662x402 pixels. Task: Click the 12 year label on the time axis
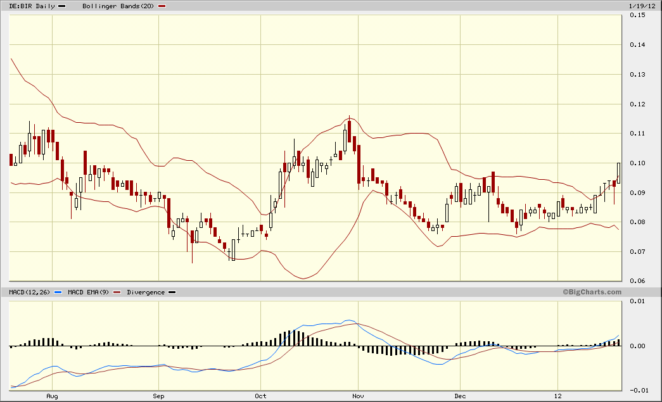[x=558, y=396]
